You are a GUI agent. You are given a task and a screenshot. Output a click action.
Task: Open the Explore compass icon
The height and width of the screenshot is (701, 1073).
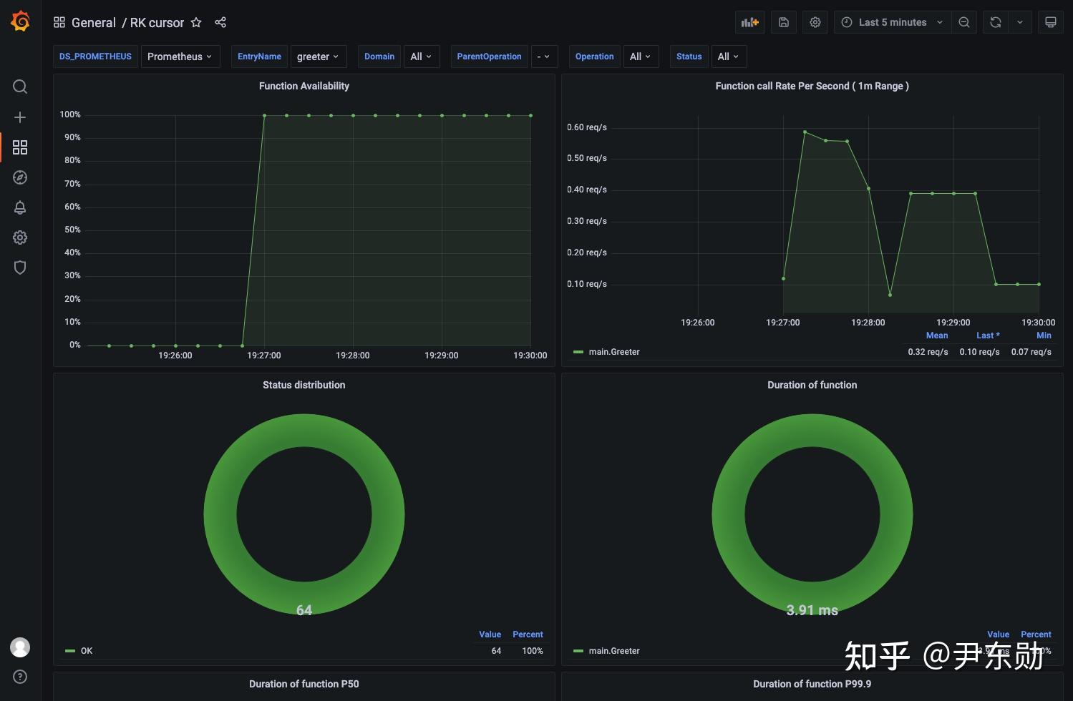coord(20,177)
